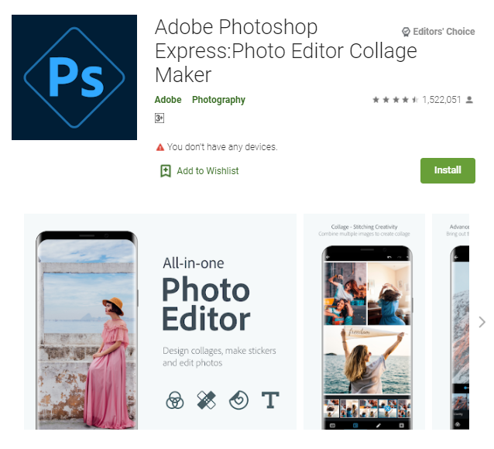Click the 1,522,051 ratings count
Screen dimensions: 494x449
(441, 100)
